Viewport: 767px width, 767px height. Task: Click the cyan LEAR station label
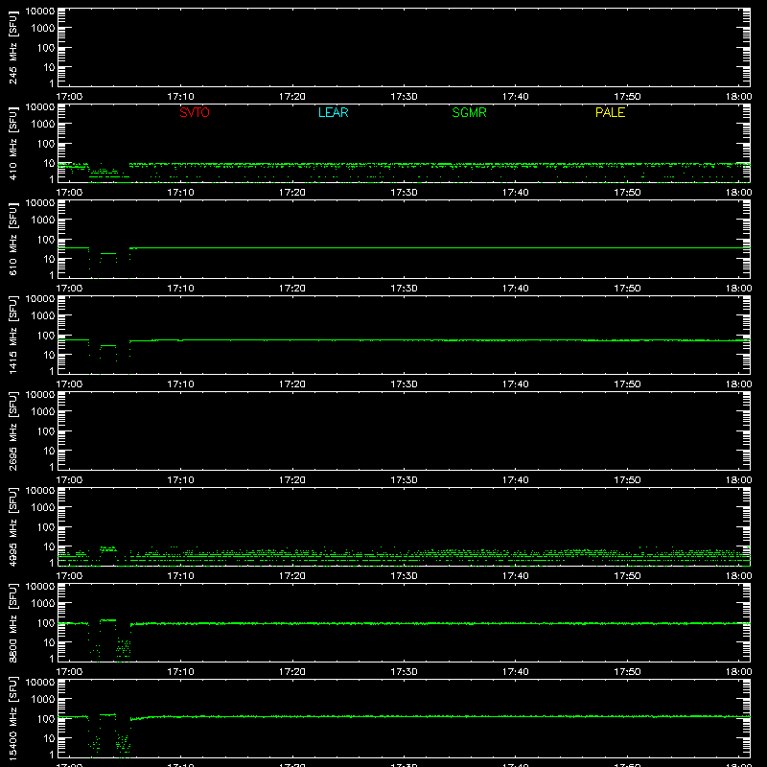[x=333, y=112]
